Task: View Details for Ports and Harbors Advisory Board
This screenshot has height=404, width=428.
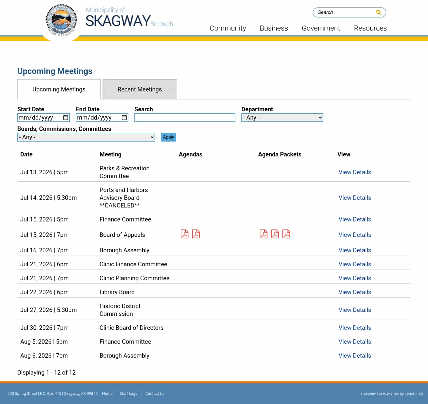Action: pyautogui.click(x=355, y=198)
